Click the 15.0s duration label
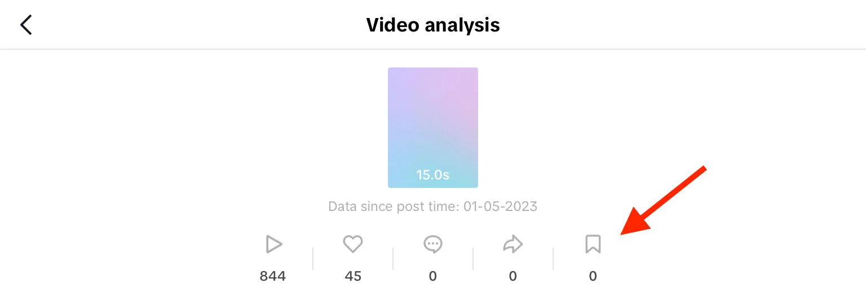The height and width of the screenshot is (297, 866). click(433, 175)
